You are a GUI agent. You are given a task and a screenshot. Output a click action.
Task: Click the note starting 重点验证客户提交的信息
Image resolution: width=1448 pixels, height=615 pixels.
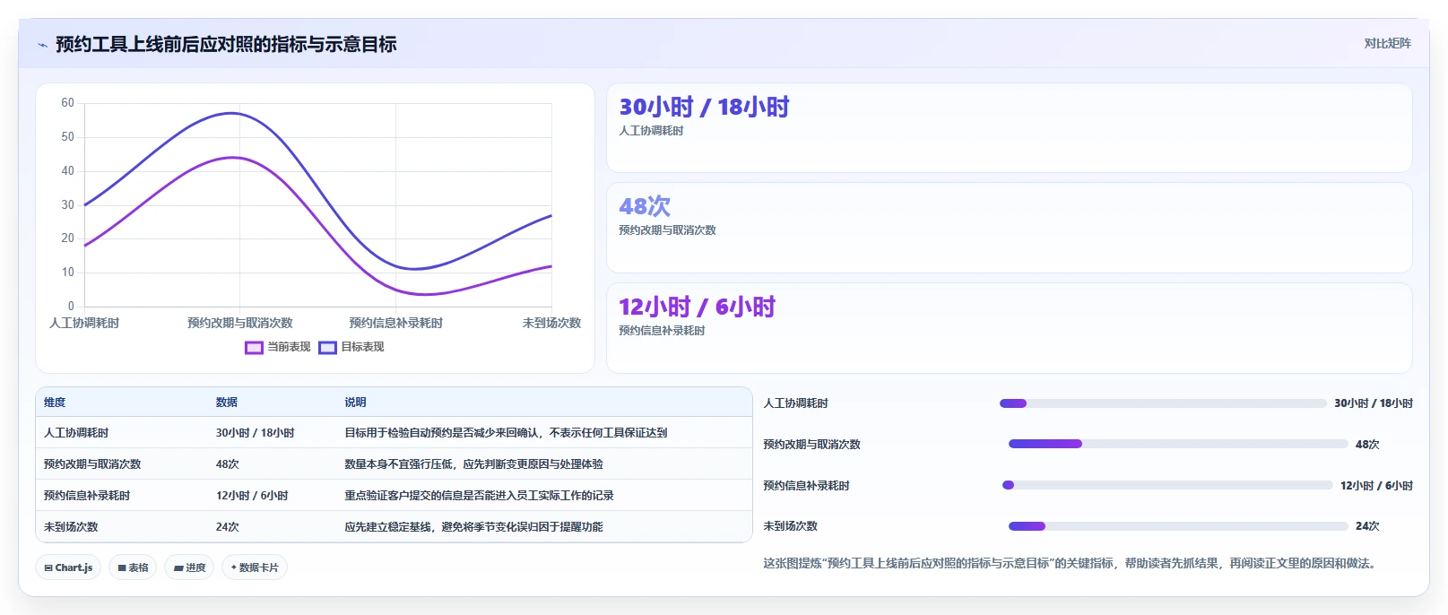(x=479, y=496)
